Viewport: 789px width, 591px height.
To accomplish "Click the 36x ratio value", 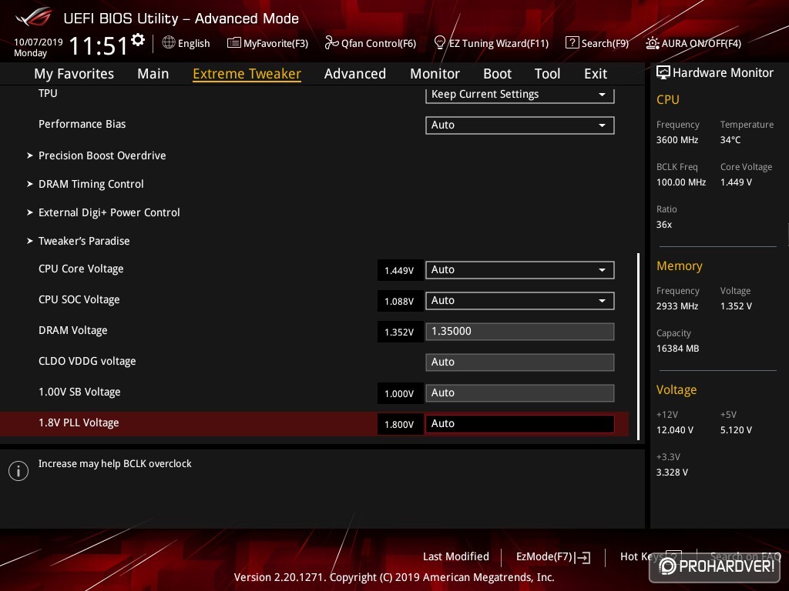I will pyautogui.click(x=664, y=225).
